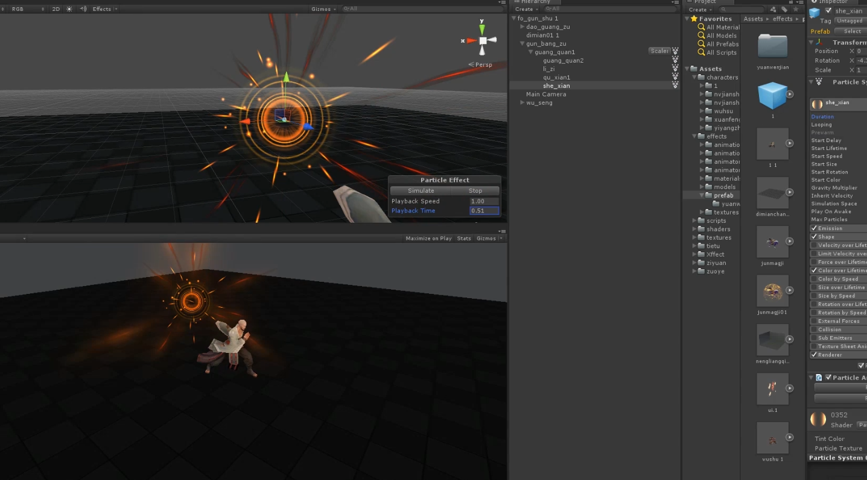
Task: Collapse Transform component foldout
Action: (811, 42)
